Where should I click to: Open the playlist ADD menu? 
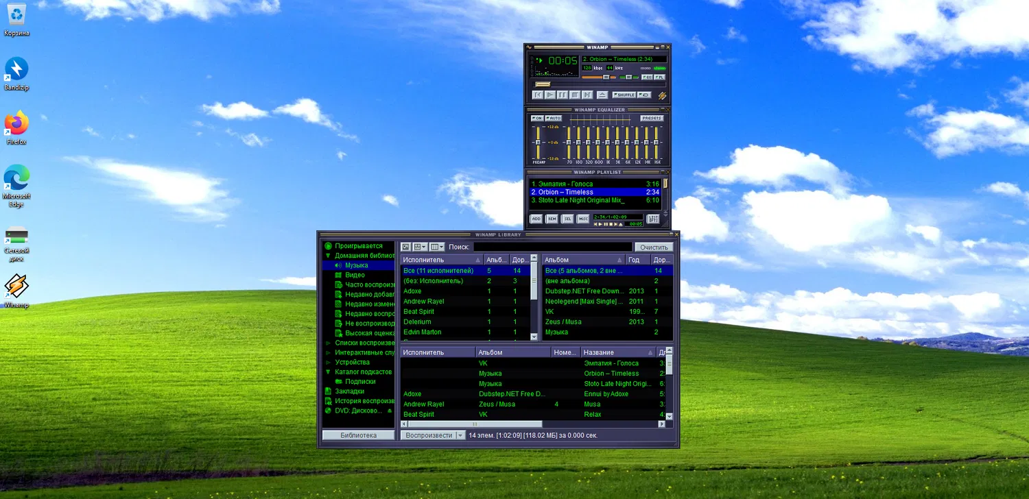[536, 219]
